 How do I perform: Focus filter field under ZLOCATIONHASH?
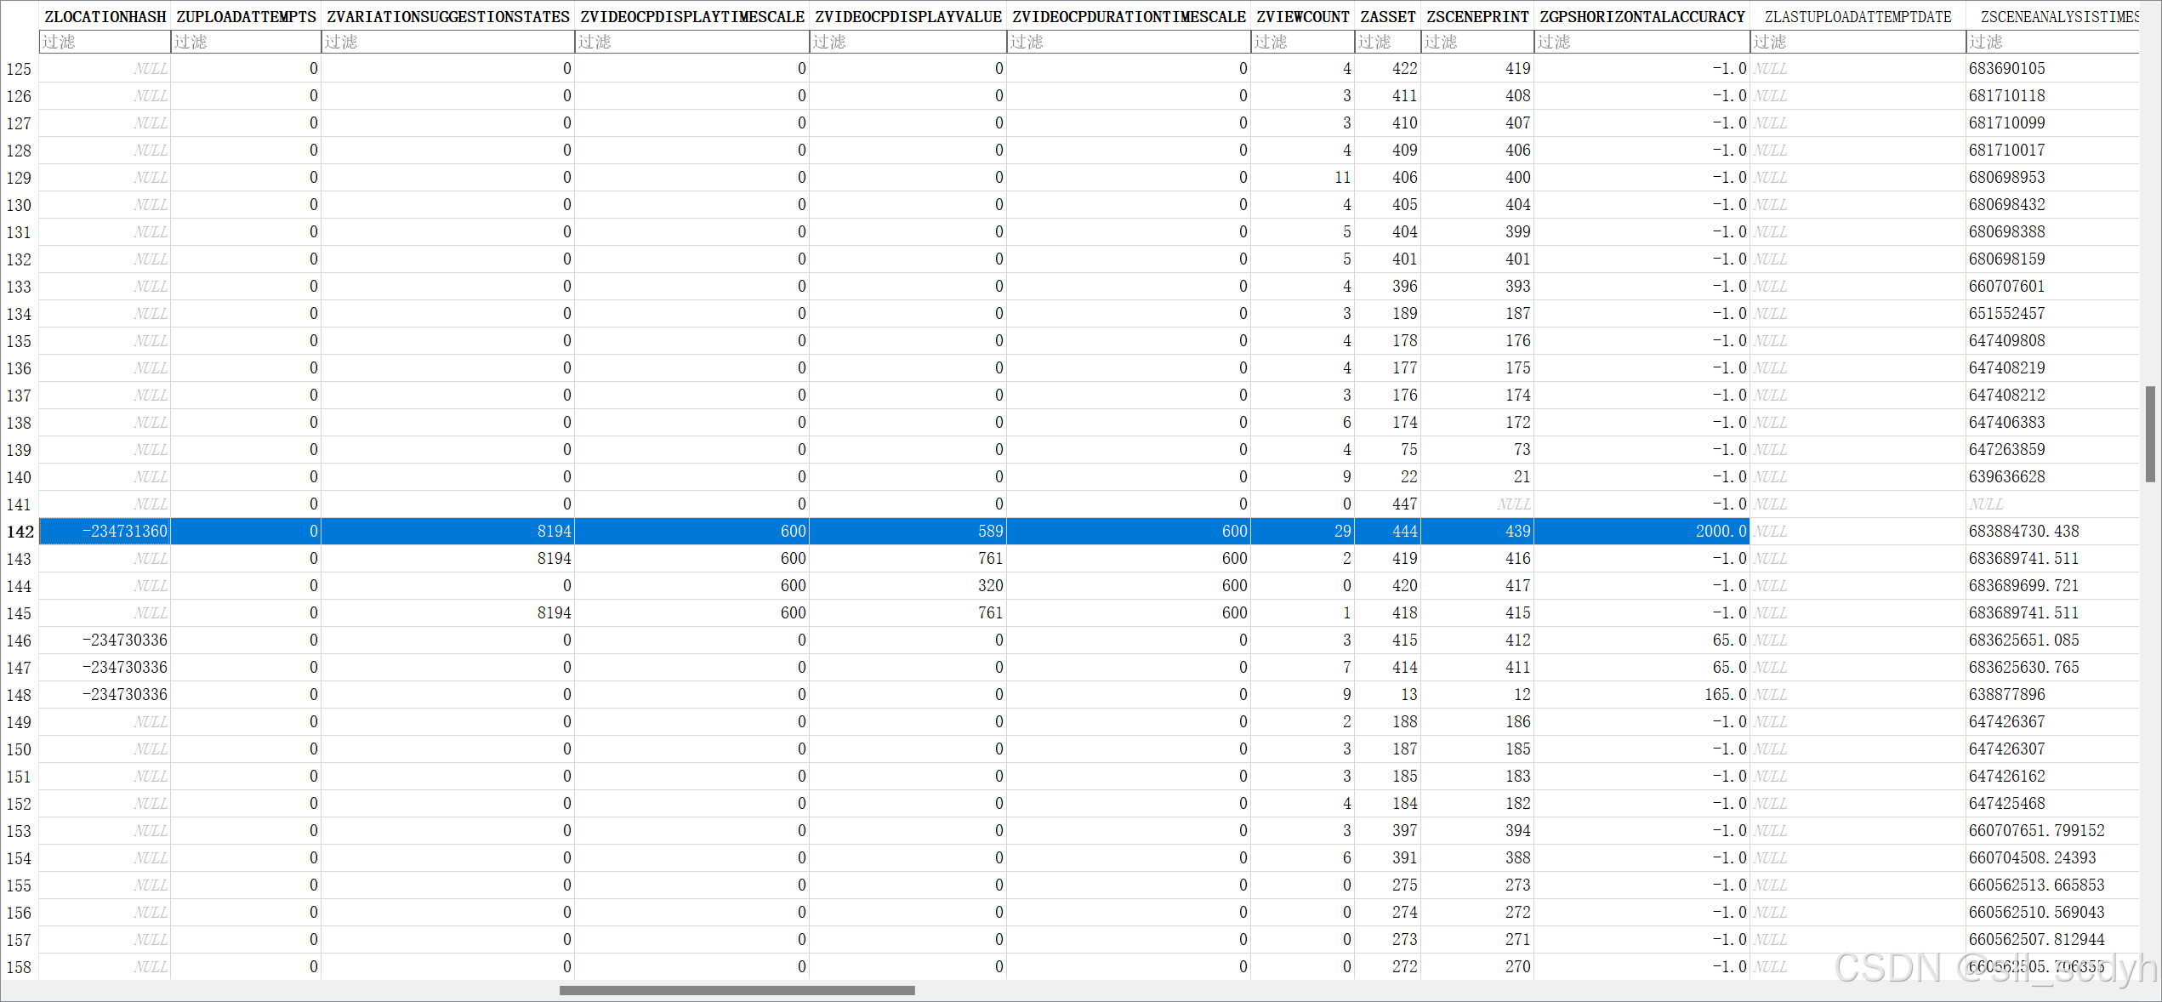pos(105,42)
